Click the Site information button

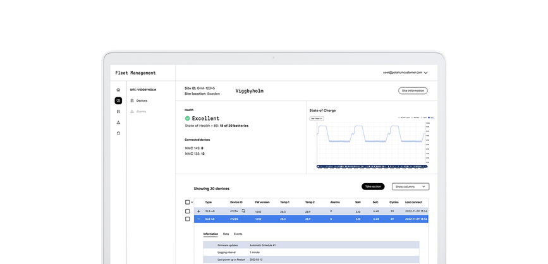click(413, 91)
